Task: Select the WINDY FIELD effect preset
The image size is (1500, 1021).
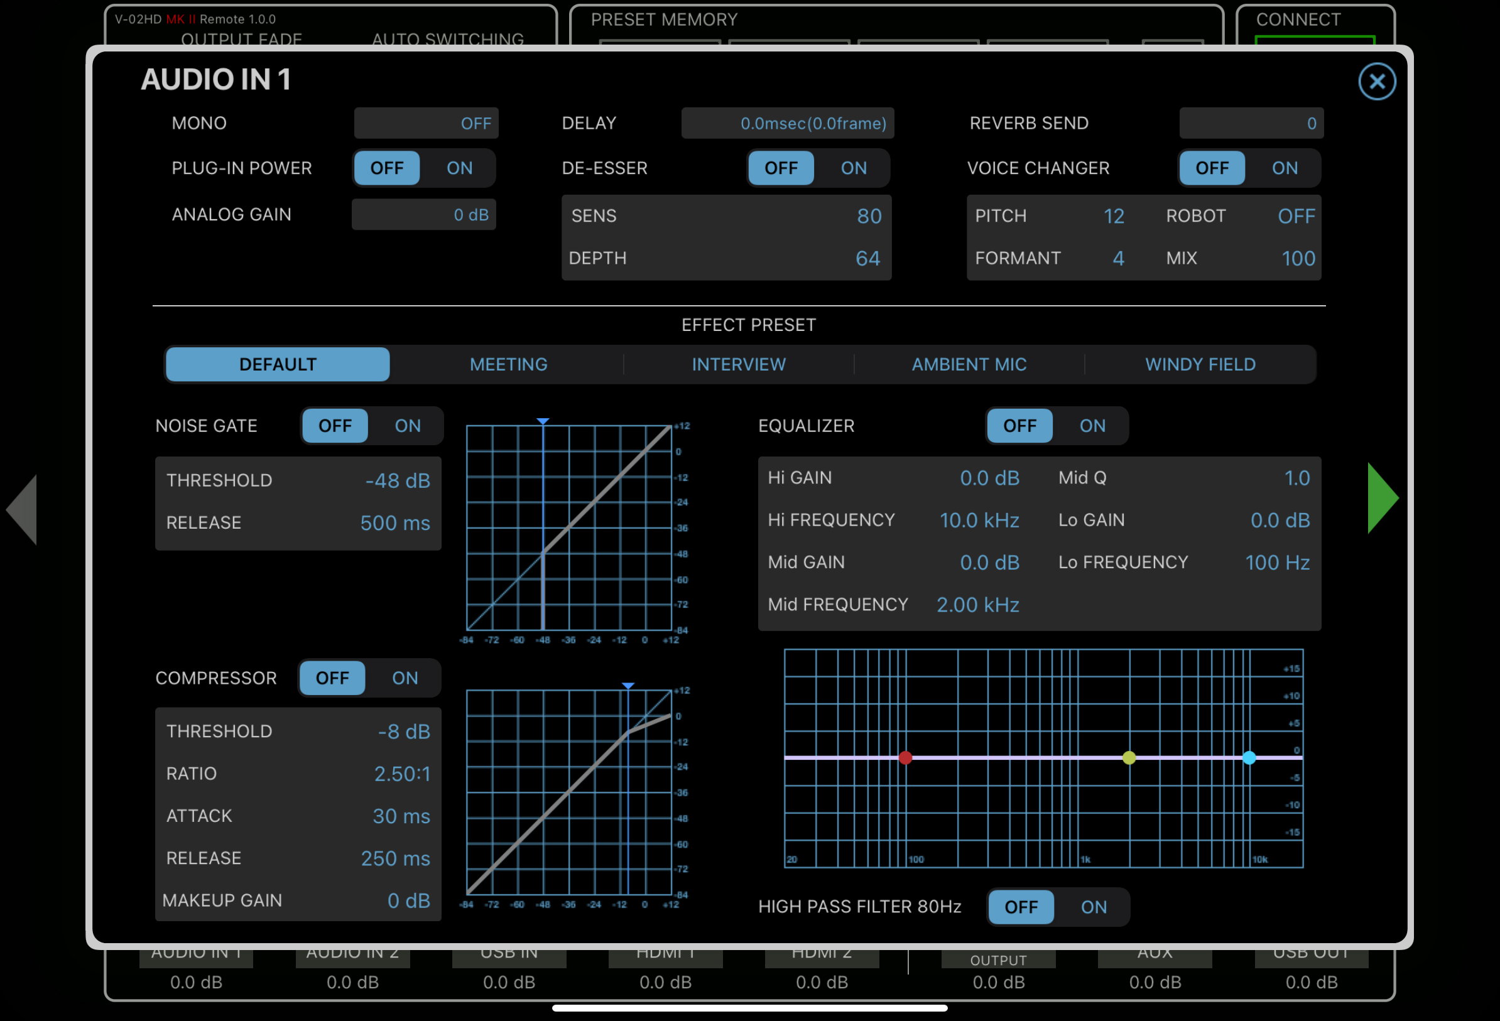Action: (x=1200, y=365)
